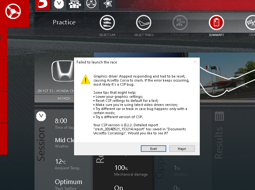Select the race grid tab in top bar
The image size is (255, 190).
pyautogui.click(x=75, y=4)
